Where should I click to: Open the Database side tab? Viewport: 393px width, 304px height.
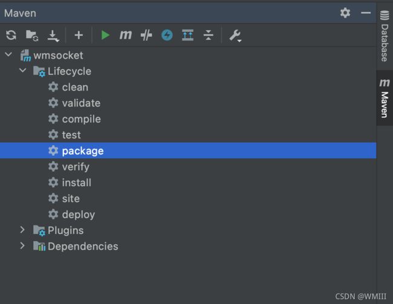(385, 36)
